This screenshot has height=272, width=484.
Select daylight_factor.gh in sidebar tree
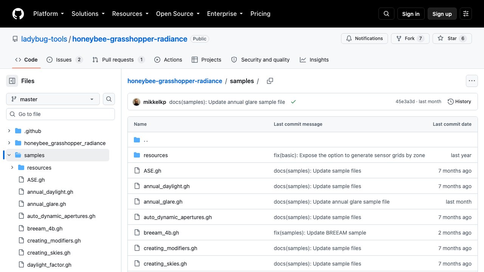[x=49, y=265]
